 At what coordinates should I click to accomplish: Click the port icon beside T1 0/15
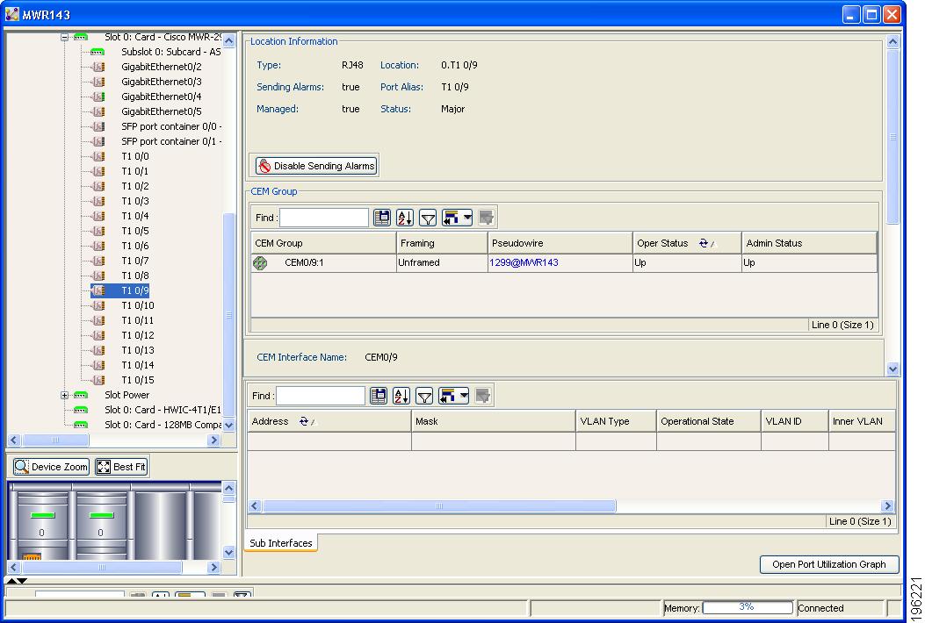tap(98, 380)
